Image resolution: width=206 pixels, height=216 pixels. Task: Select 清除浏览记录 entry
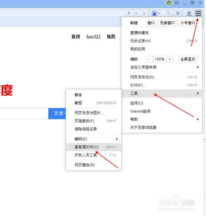pyautogui.click(x=94, y=129)
